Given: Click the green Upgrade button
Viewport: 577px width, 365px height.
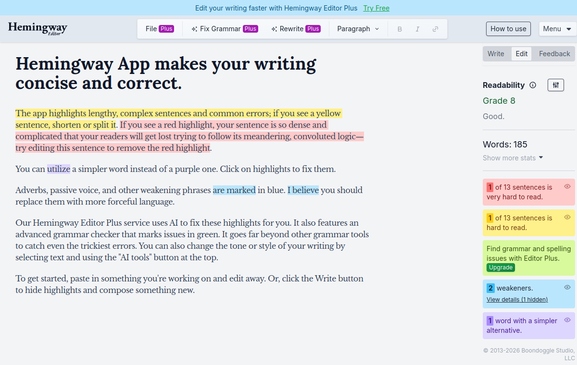Looking at the screenshot, I should pyautogui.click(x=501, y=268).
